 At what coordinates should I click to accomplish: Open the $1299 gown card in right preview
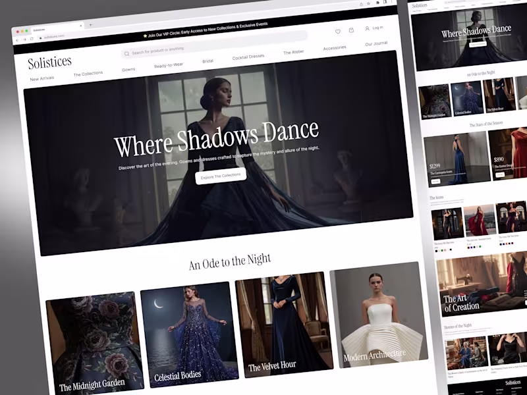pyautogui.click(x=457, y=159)
